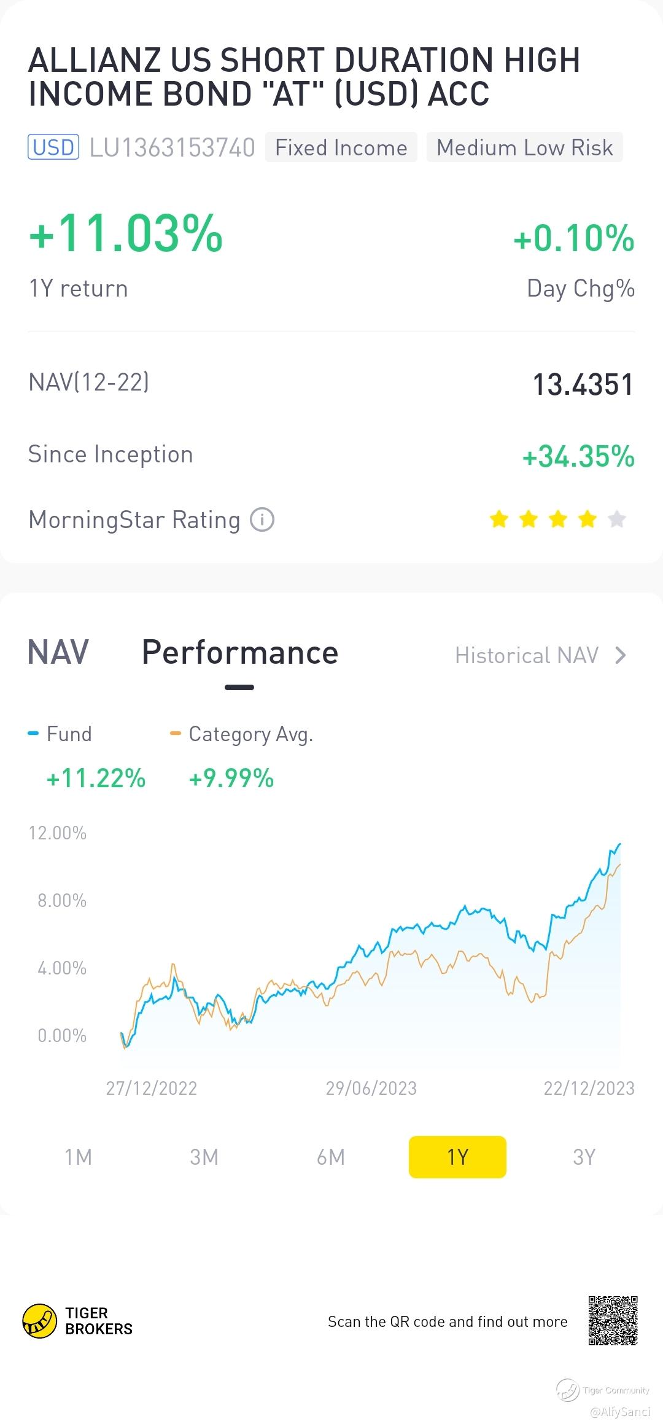This screenshot has width=663, height=1427.
Task: Switch to the NAV tab
Action: 58,652
